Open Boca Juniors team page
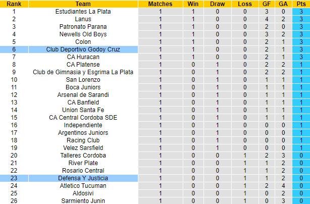 83,87
